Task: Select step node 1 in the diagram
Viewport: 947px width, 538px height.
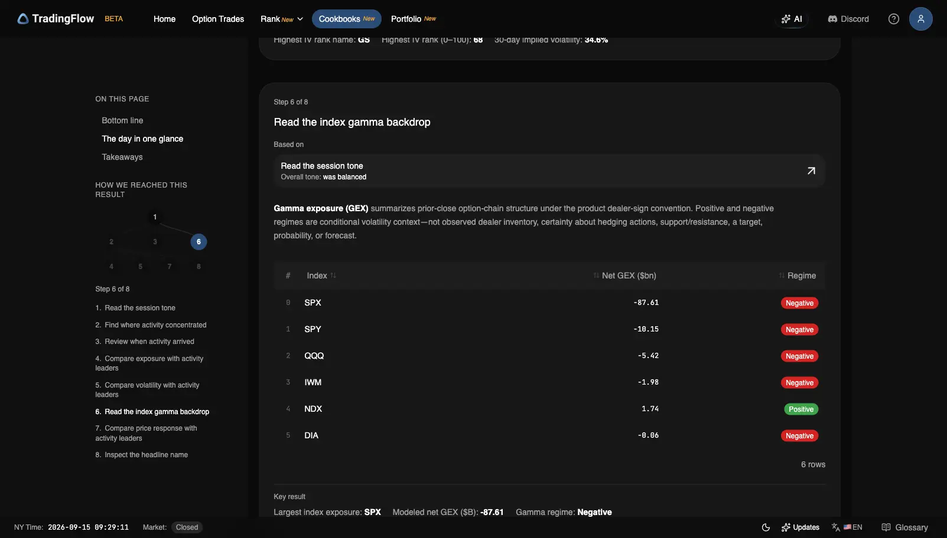Action: (155, 217)
